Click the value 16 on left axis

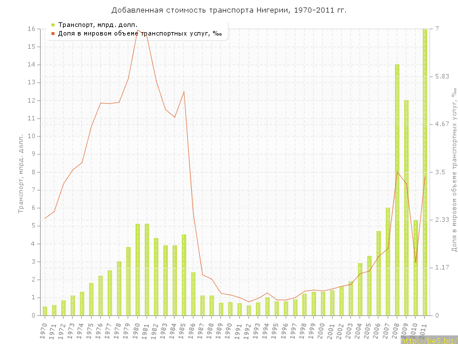(x=33, y=29)
